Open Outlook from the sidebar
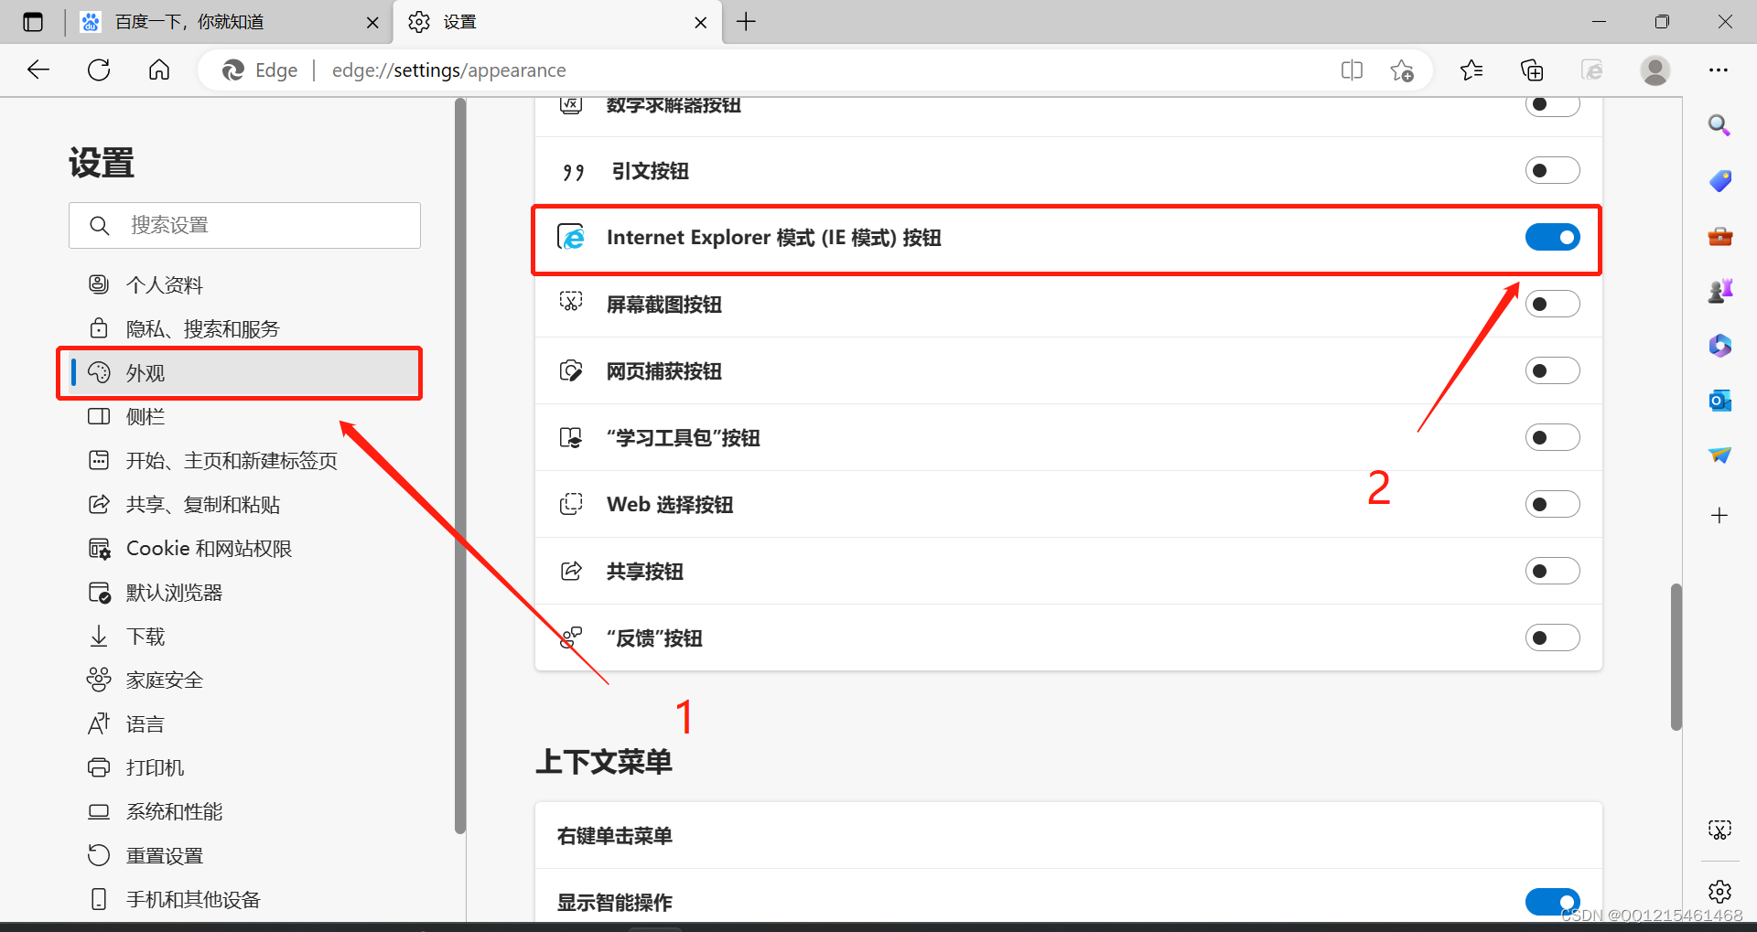 (1719, 400)
